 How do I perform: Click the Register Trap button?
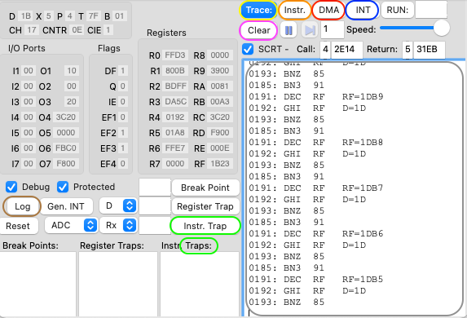pyautogui.click(x=205, y=206)
